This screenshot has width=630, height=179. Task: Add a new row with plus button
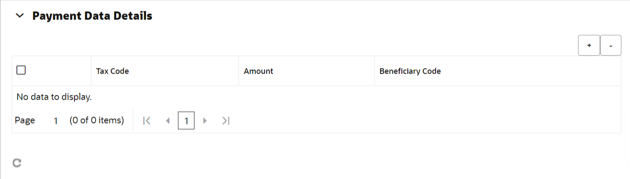tap(589, 46)
